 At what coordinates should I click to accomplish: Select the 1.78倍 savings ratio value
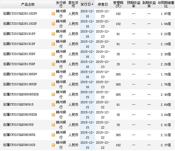[166, 74]
